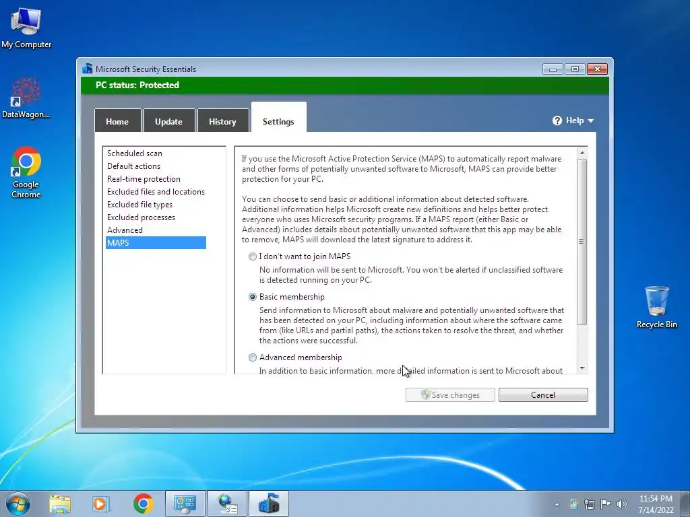Select I don't want to join MAPS
Viewport: 690px width, 517px height.
point(252,256)
